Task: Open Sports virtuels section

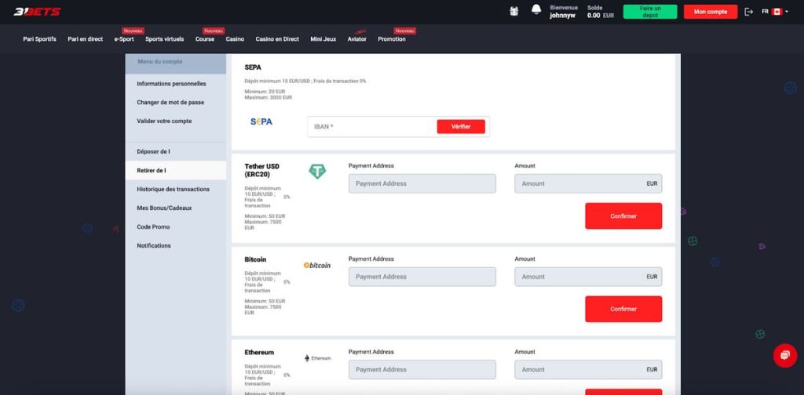Action: [165, 39]
